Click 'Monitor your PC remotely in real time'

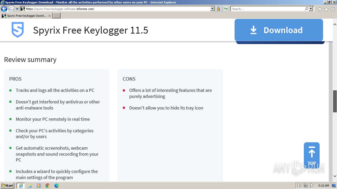(x=53, y=119)
